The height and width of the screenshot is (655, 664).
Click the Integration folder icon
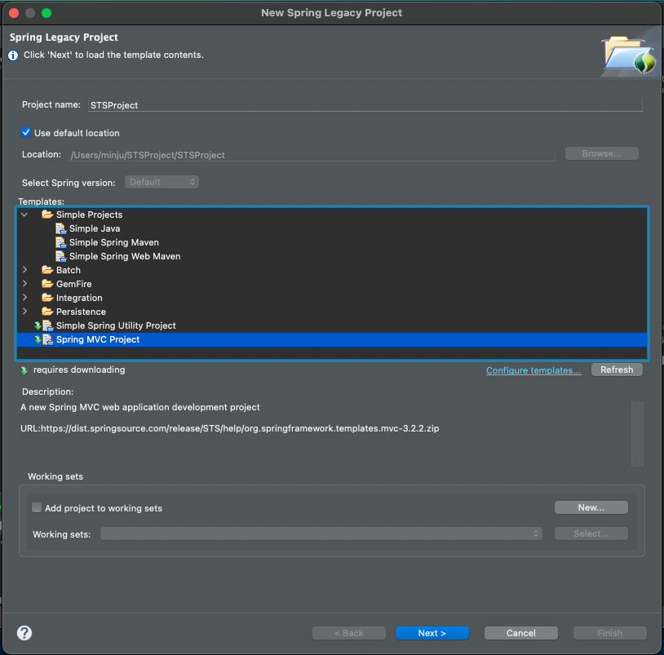[47, 298]
